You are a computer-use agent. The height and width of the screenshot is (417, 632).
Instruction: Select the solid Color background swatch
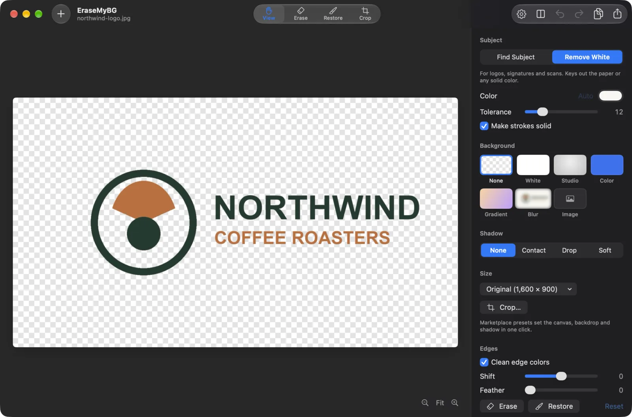607,165
